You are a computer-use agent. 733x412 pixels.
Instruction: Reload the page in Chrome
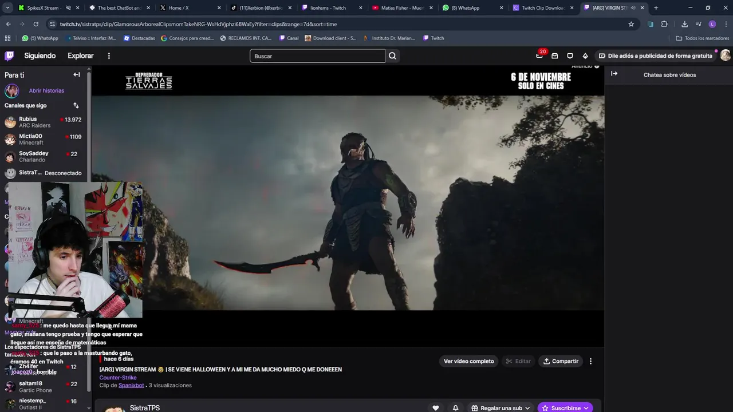point(36,24)
